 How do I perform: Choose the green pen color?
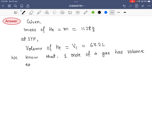(93, 12)
